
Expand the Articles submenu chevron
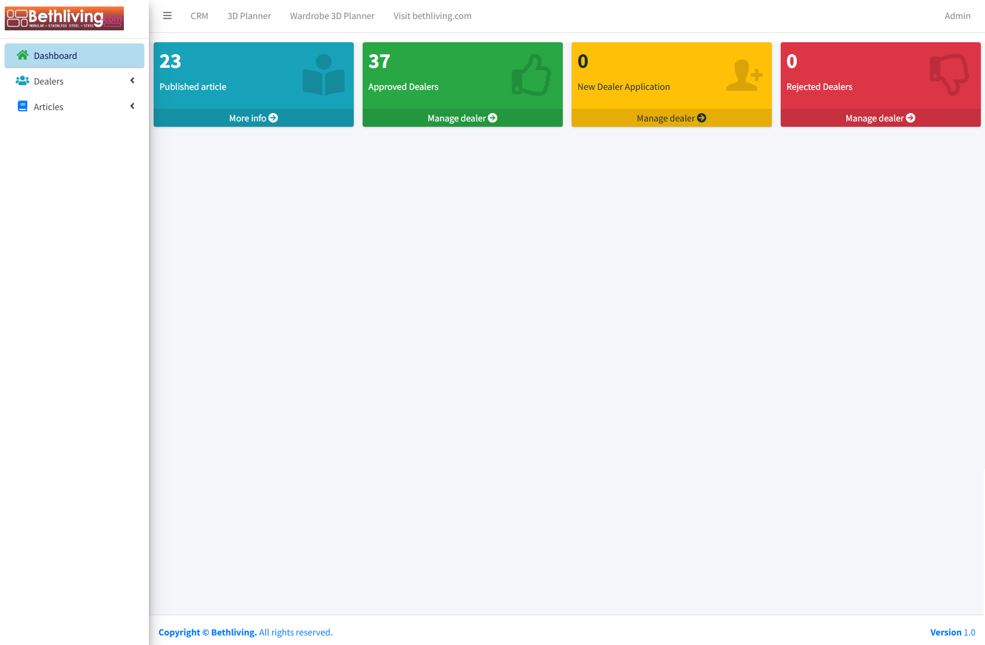pyautogui.click(x=132, y=107)
